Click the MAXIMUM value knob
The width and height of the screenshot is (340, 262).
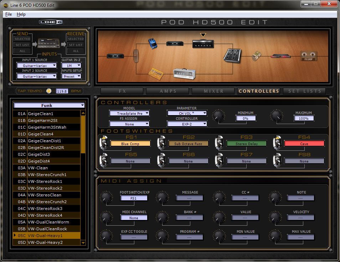(277, 115)
